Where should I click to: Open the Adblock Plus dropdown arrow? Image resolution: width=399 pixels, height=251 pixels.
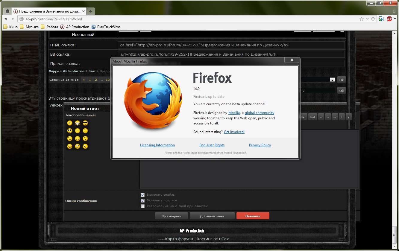point(394,19)
